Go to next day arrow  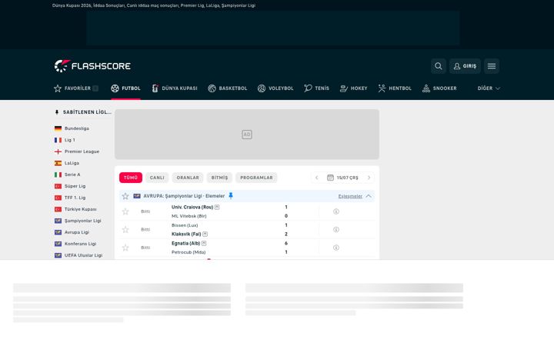(369, 178)
